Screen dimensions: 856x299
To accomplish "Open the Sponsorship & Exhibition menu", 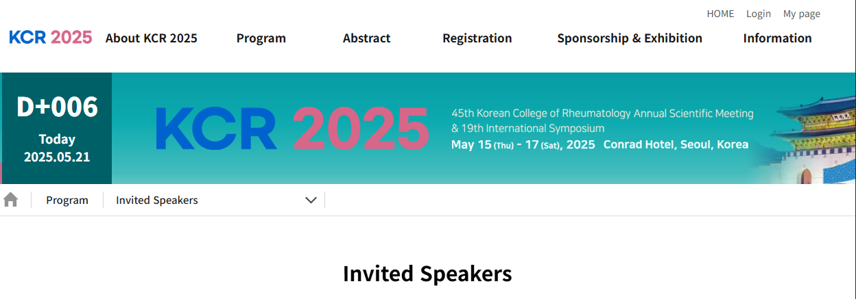I will 630,38.
